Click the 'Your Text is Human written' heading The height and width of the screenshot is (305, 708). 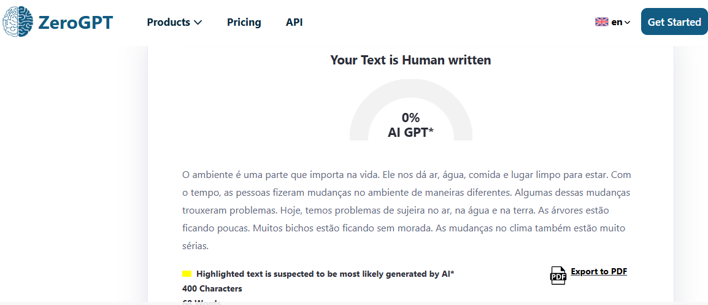410,60
